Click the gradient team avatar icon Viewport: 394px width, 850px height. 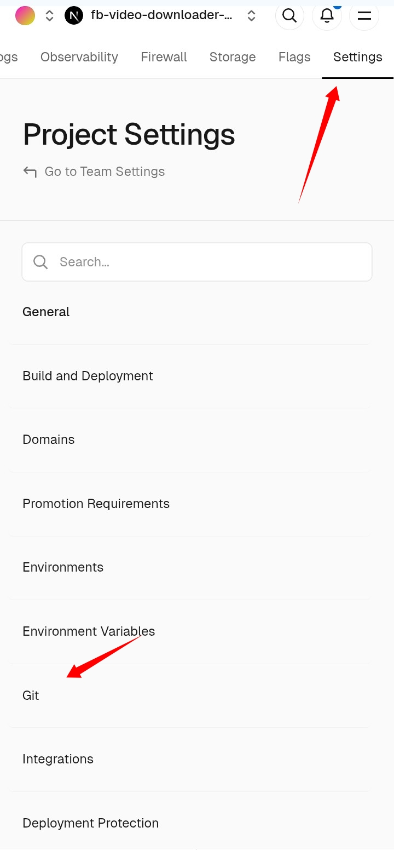[25, 16]
